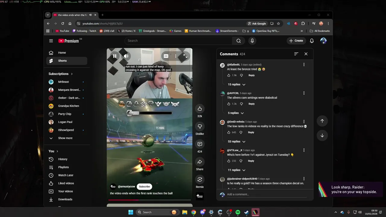Screen dimensions: 386x217
Task: Expand 5 replies under AVFCRL's comment
Action: pos(236,113)
